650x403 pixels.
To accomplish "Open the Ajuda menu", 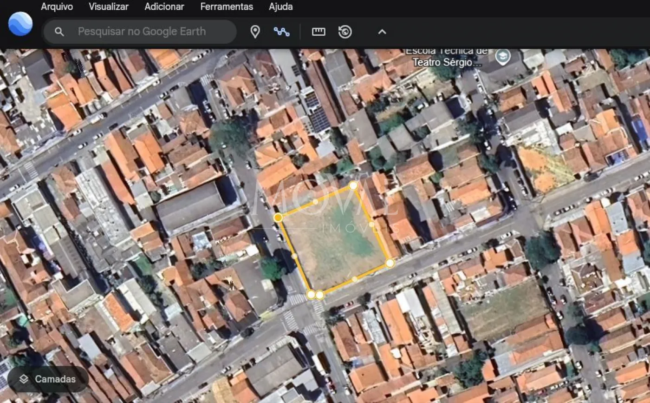I will click(x=281, y=7).
